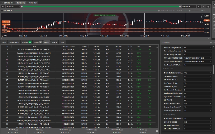Stop the backtest with the stop button
The height and width of the screenshot is (134, 215).
tap(204, 6)
